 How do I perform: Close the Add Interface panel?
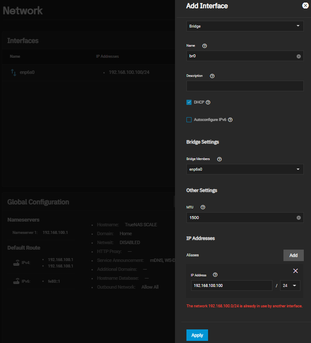click(305, 6)
